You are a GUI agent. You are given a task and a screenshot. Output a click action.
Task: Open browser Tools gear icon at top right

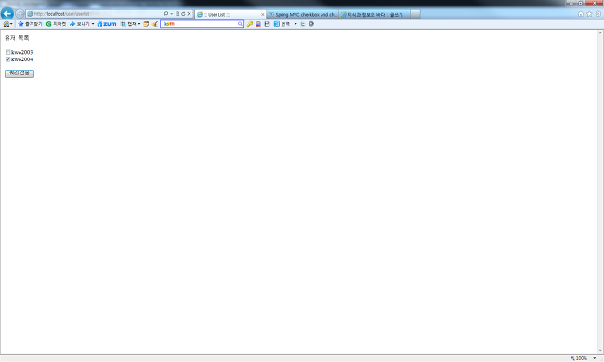[598, 14]
